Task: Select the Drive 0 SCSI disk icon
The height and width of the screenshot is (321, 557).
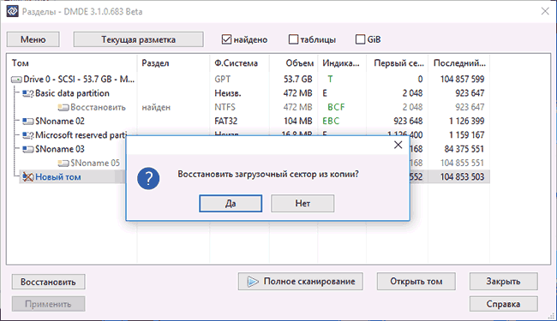Action: [16, 80]
